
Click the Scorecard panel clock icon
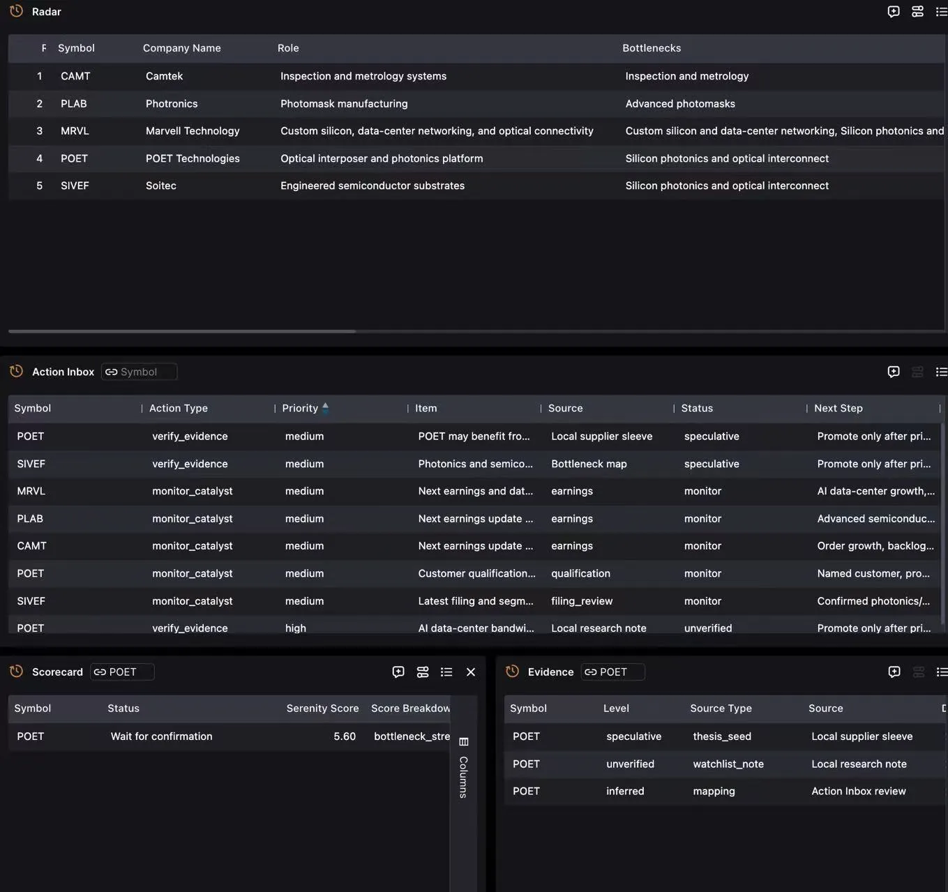coord(16,672)
